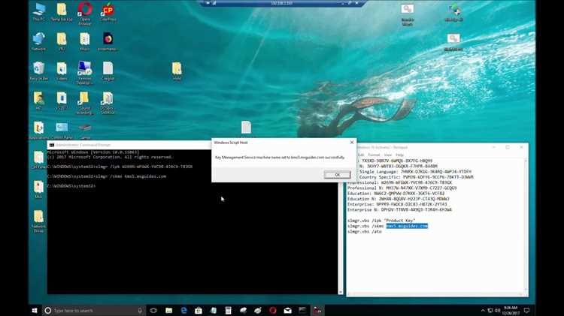Maximize the Notepad window
The width and height of the screenshot is (564, 316).
coord(508,147)
